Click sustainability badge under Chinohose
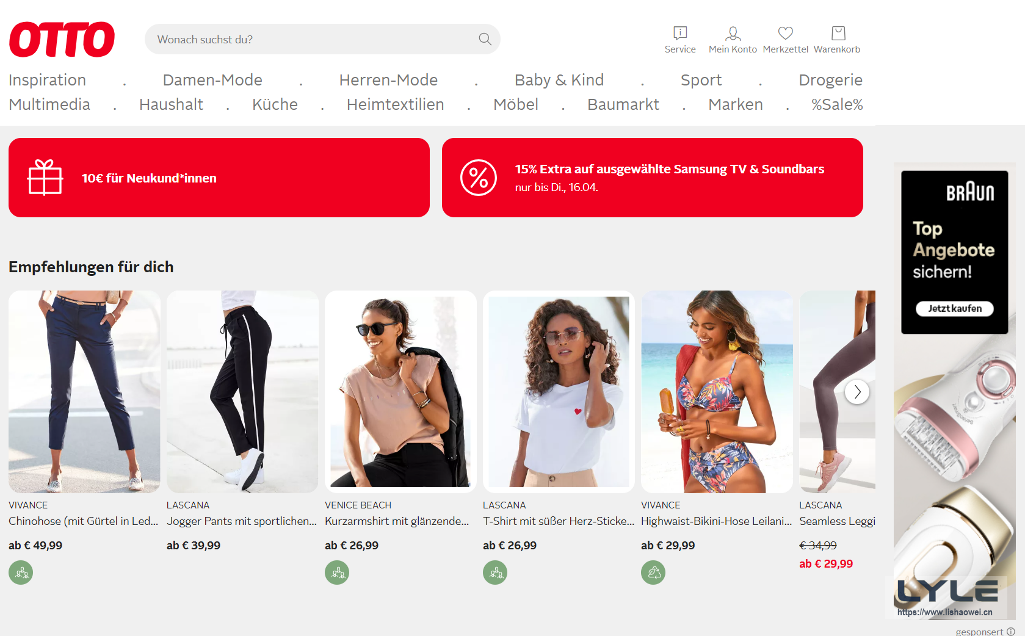 click(x=21, y=573)
